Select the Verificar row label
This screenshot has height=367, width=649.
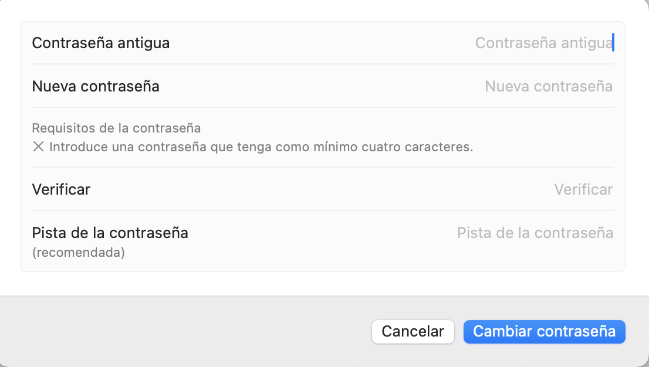click(x=61, y=189)
